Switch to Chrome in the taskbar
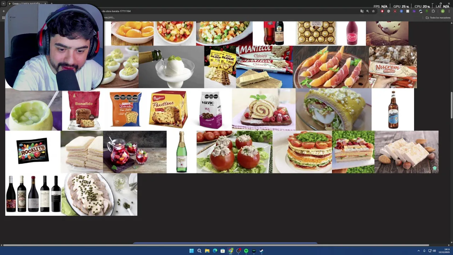This screenshot has height=255, width=453. (230, 251)
